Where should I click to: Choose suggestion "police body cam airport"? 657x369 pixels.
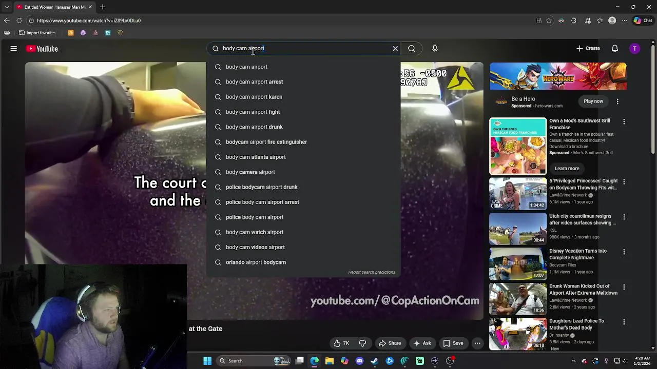tap(303, 217)
